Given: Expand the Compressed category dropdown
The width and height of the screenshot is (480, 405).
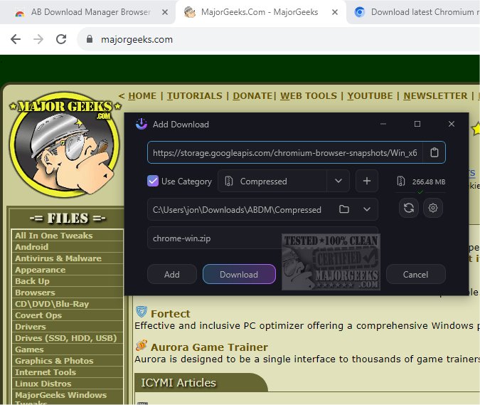Looking at the screenshot, I should pos(338,181).
